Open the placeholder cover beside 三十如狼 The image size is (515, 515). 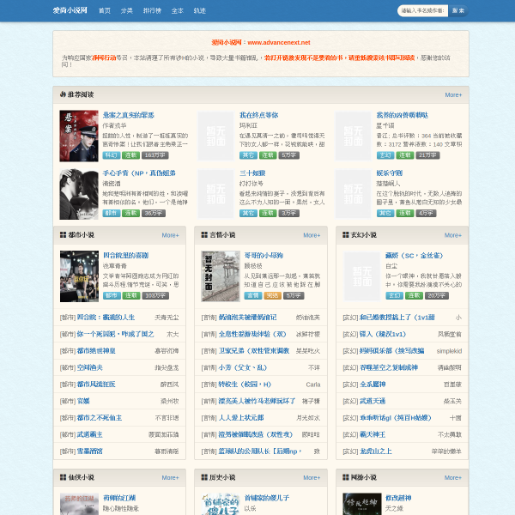[x=215, y=194]
